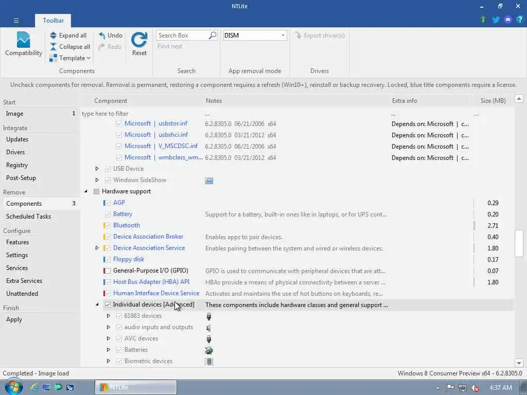This screenshot has width=527, height=395.
Task: Open the Updates page in sidebar
Action: 40,139
